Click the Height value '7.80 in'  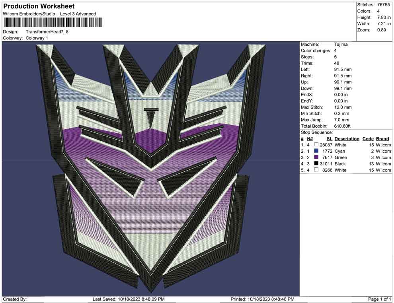(384, 17)
